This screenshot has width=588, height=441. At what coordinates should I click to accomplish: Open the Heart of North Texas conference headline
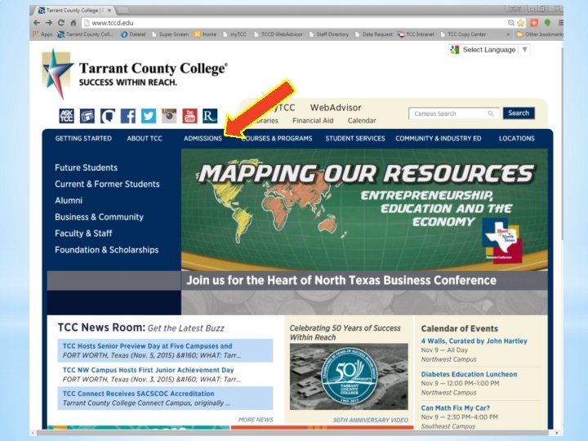pos(341,280)
